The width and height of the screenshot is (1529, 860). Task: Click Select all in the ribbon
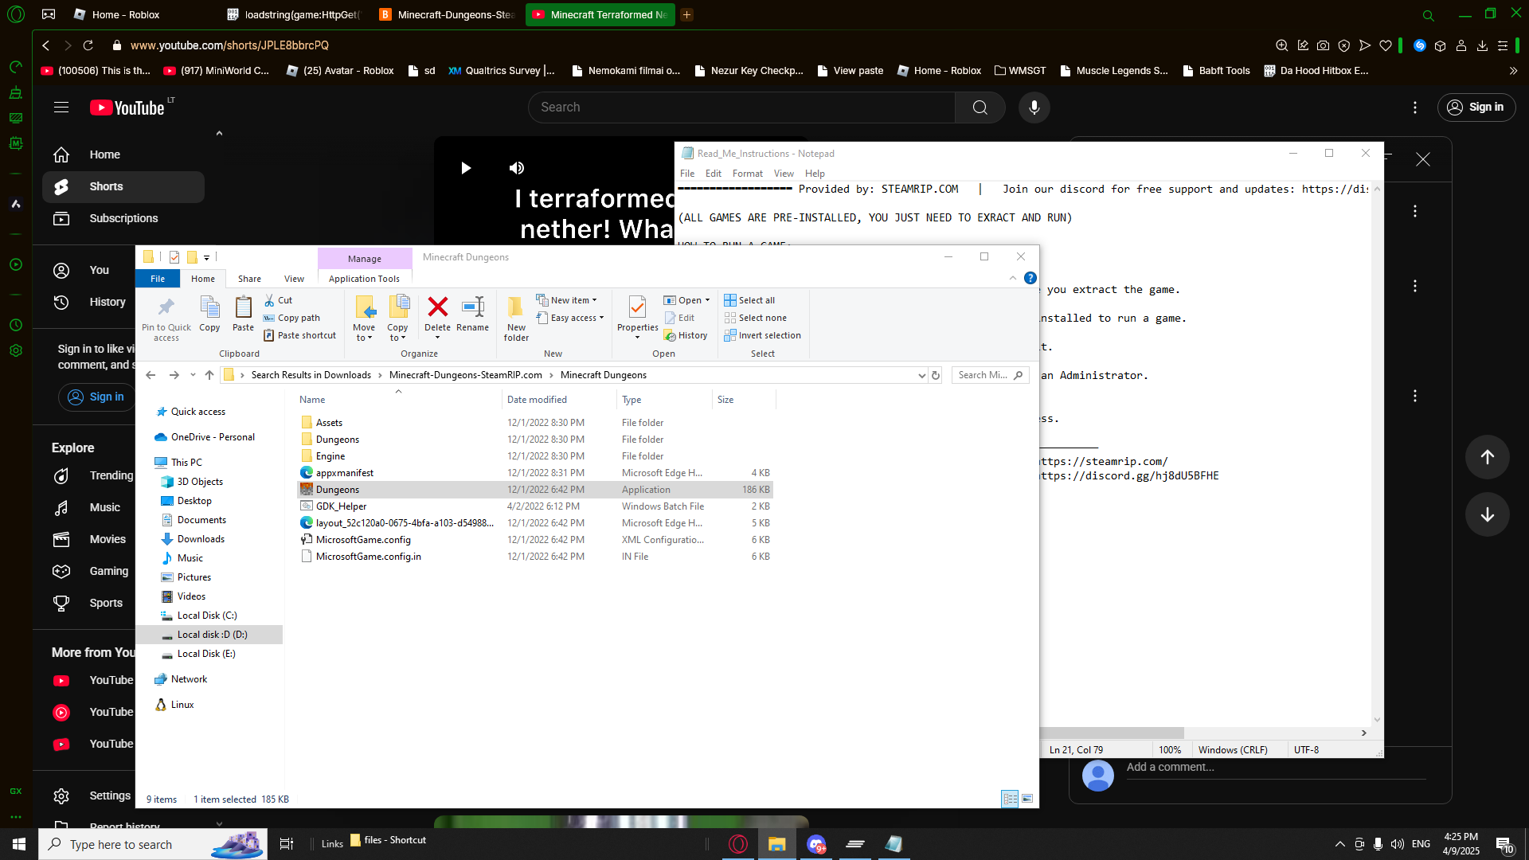click(749, 300)
